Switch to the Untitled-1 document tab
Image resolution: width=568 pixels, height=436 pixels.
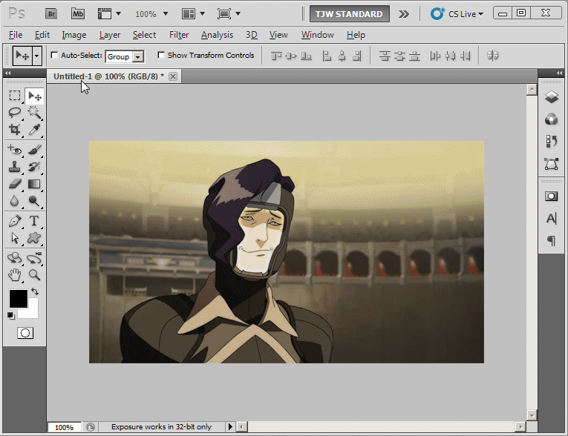tap(108, 76)
